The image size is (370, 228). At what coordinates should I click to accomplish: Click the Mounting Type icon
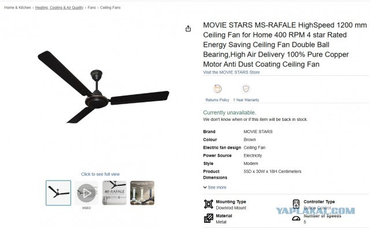click(x=209, y=204)
